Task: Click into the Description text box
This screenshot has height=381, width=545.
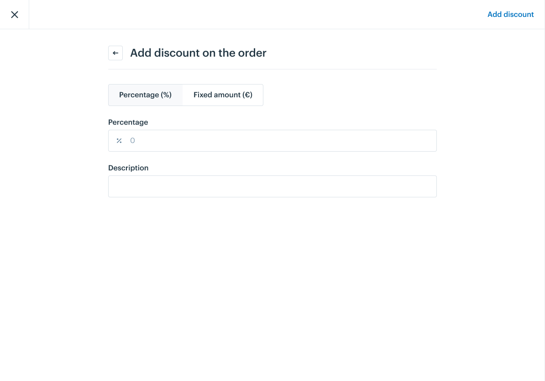Action: click(272, 186)
